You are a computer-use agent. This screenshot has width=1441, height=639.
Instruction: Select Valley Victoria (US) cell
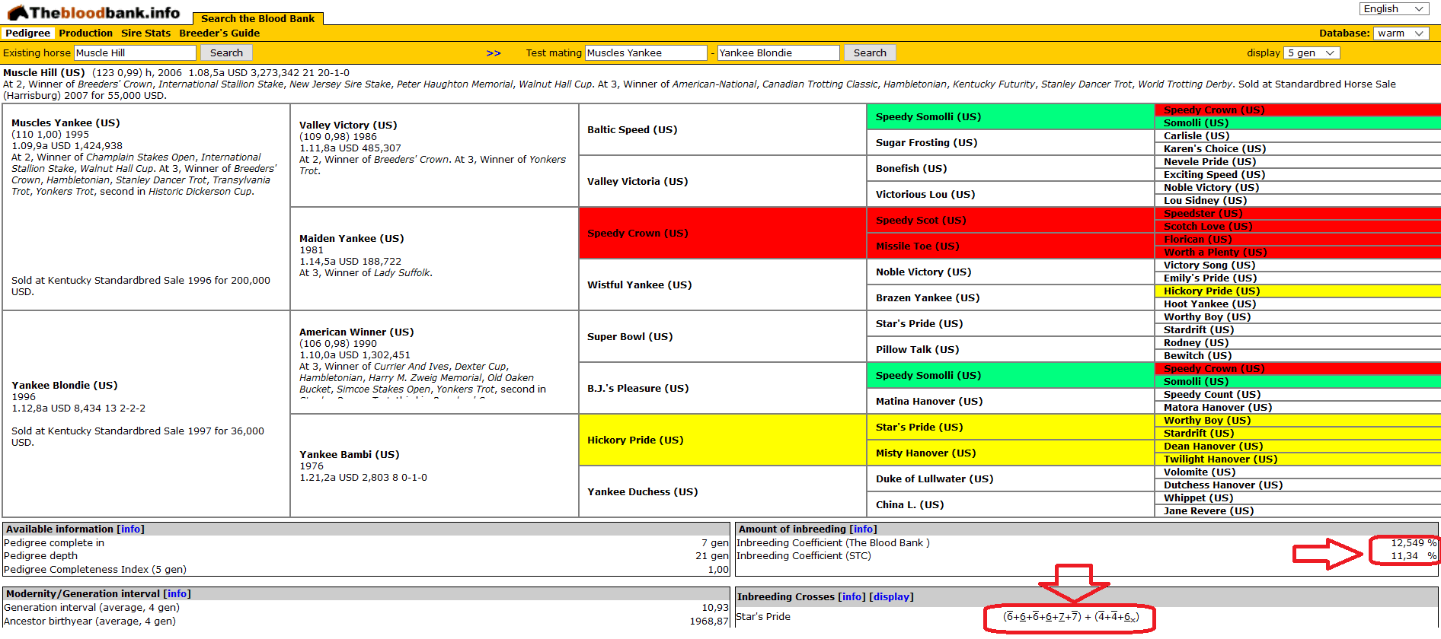[723, 181]
